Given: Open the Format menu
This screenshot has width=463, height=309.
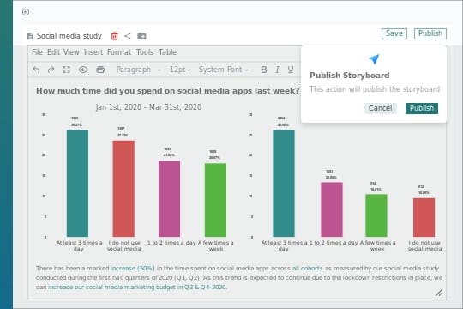Looking at the screenshot, I should click(119, 52).
